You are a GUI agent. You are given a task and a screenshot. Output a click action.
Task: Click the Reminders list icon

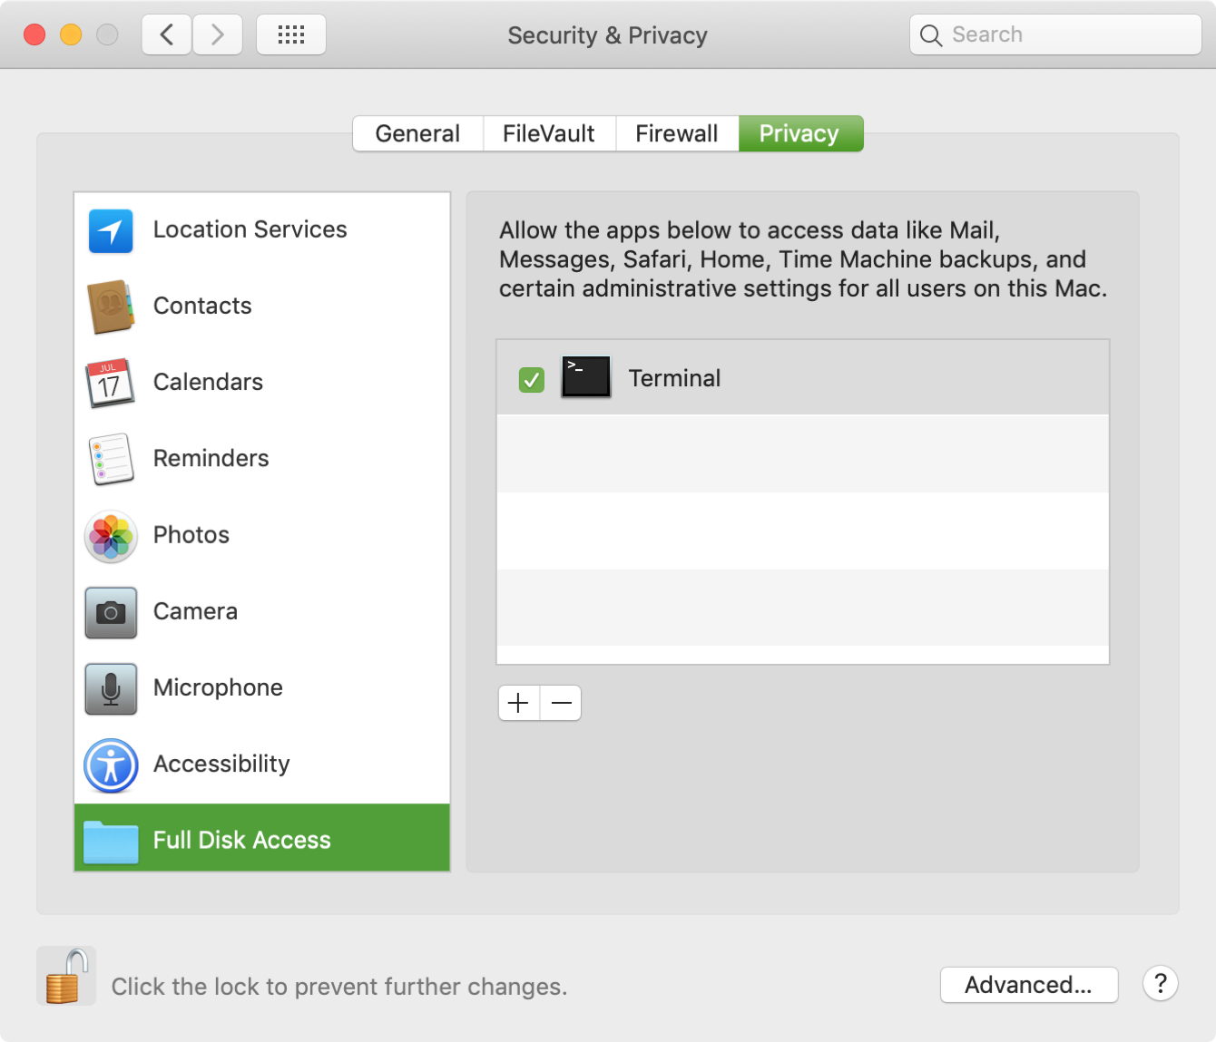(x=111, y=459)
